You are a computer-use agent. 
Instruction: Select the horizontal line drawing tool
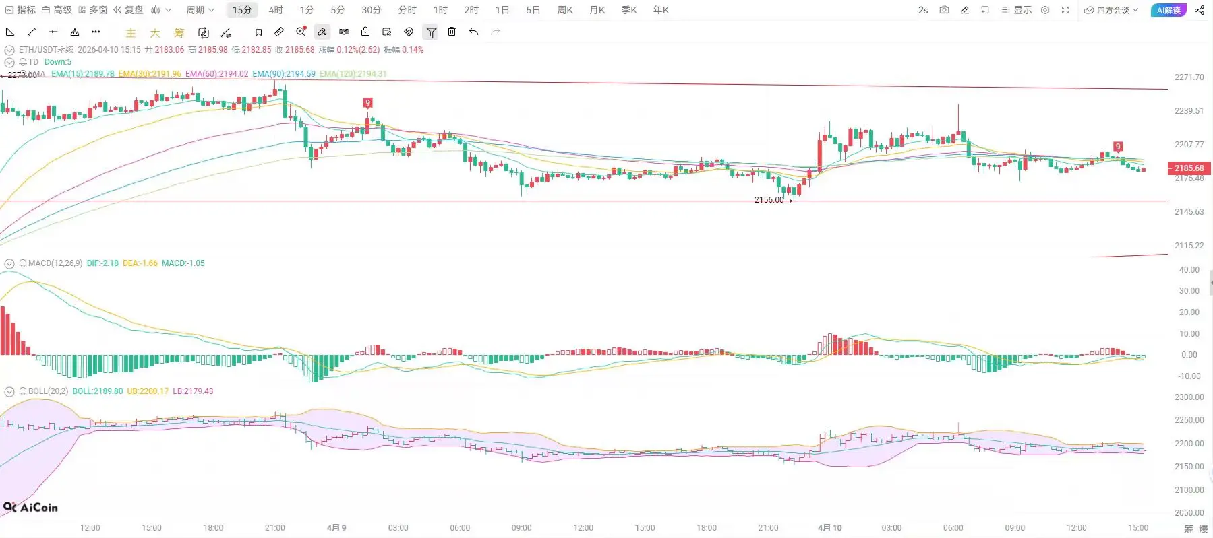tap(53, 32)
